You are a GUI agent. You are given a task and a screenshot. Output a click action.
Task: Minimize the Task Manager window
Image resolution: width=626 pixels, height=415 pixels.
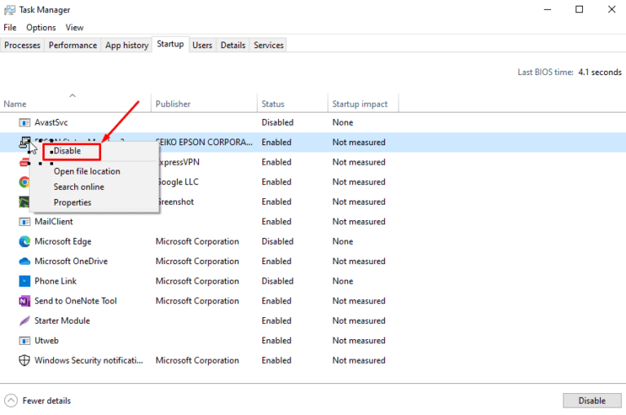[x=548, y=10]
